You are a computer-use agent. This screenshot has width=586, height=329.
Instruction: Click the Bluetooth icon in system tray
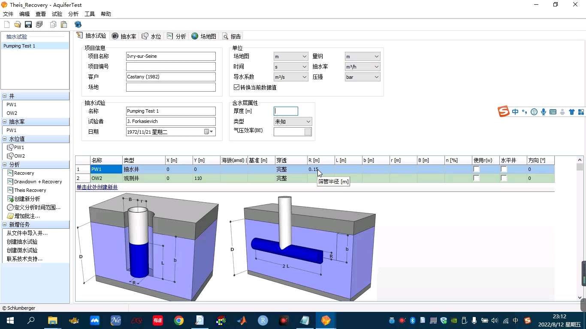pyautogui.click(x=413, y=320)
